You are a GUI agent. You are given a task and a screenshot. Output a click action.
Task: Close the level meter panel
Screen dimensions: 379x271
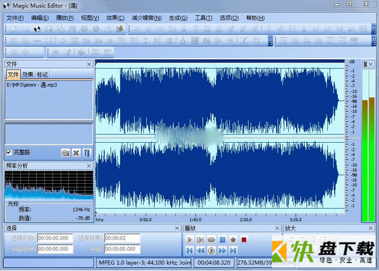pyautogui.click(x=371, y=64)
